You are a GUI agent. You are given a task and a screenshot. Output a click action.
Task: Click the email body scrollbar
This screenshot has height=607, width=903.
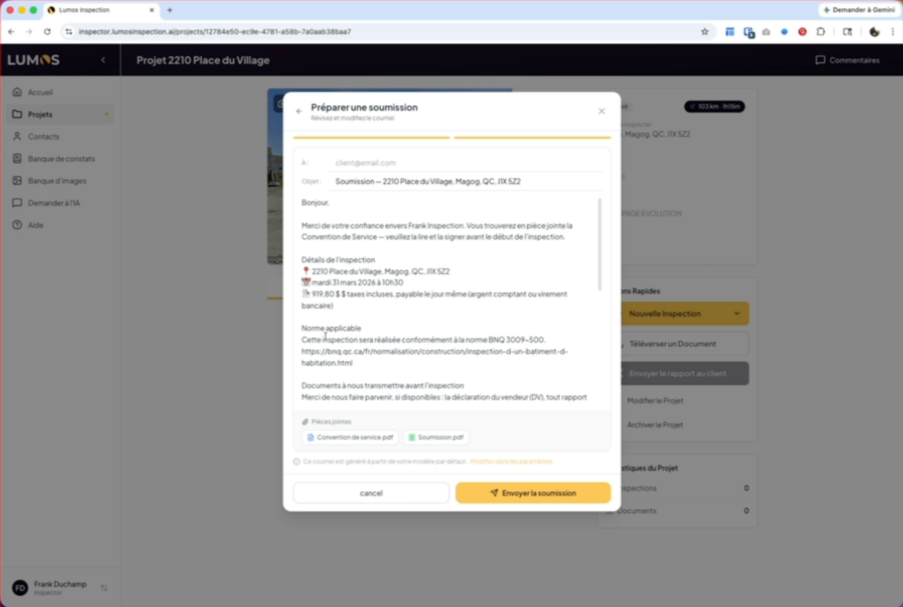click(600, 244)
